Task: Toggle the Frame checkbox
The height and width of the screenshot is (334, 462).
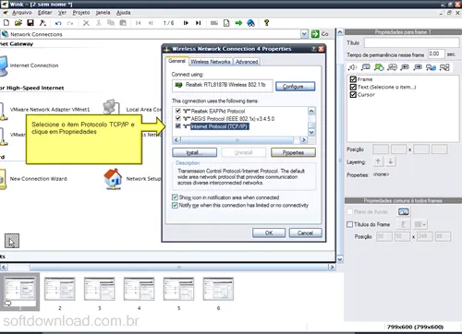Action: pyautogui.click(x=353, y=79)
